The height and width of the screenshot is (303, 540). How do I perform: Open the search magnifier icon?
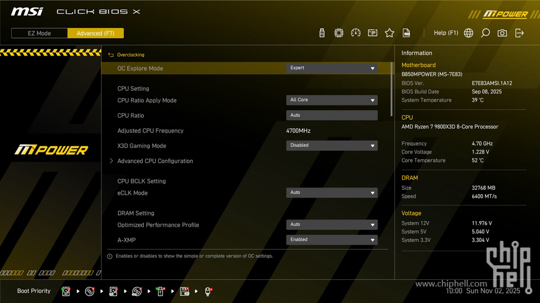[x=485, y=33]
